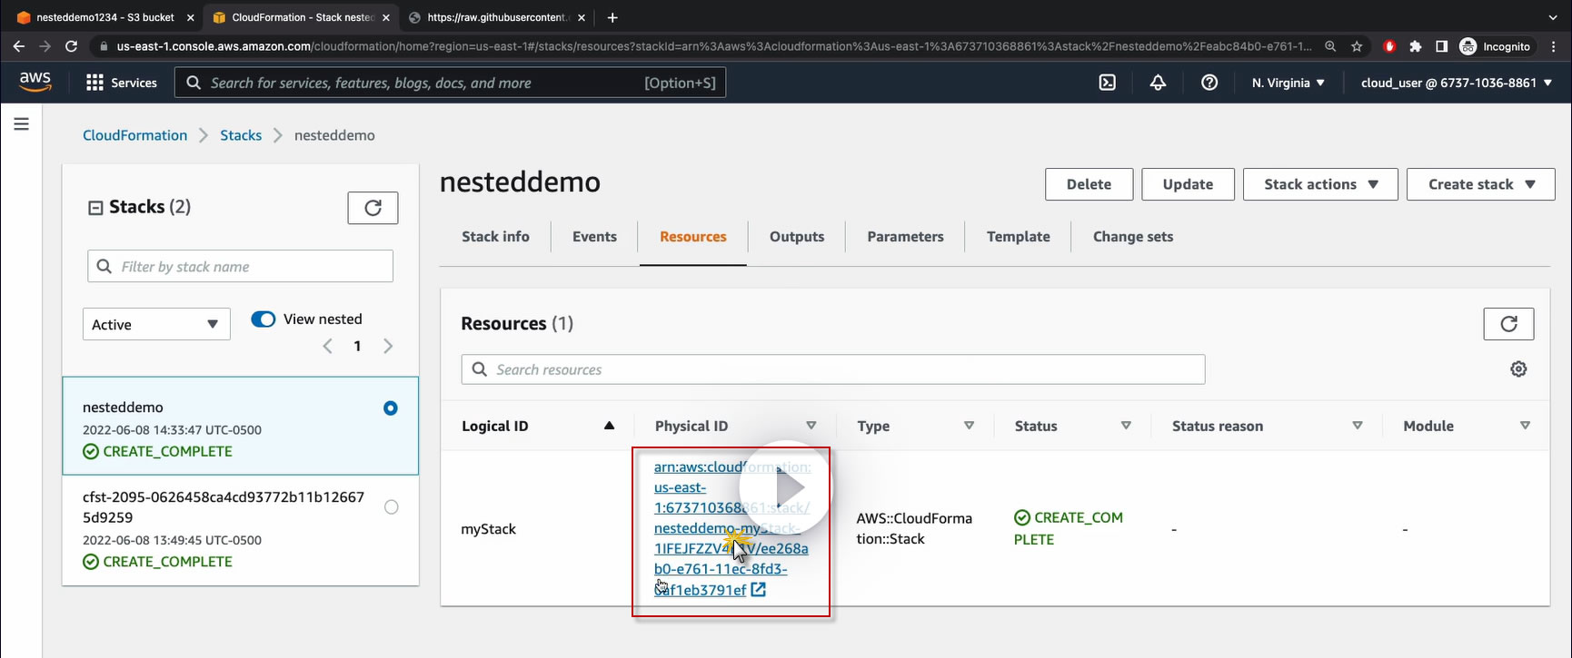This screenshot has width=1572, height=658.
Task: Toggle the View nested switch
Action: [264, 319]
